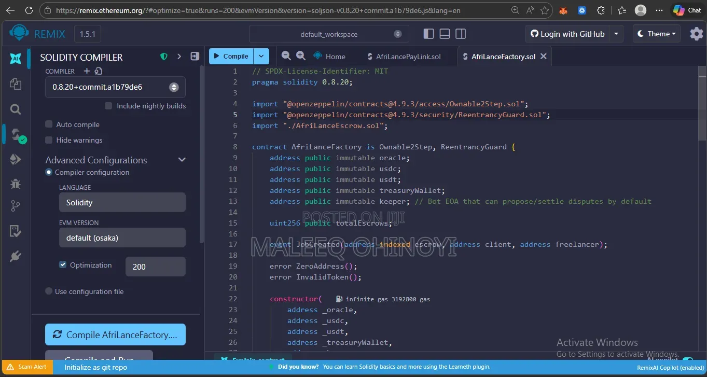
Task: Open the Solidity static analysis icon
Action: [16, 231]
